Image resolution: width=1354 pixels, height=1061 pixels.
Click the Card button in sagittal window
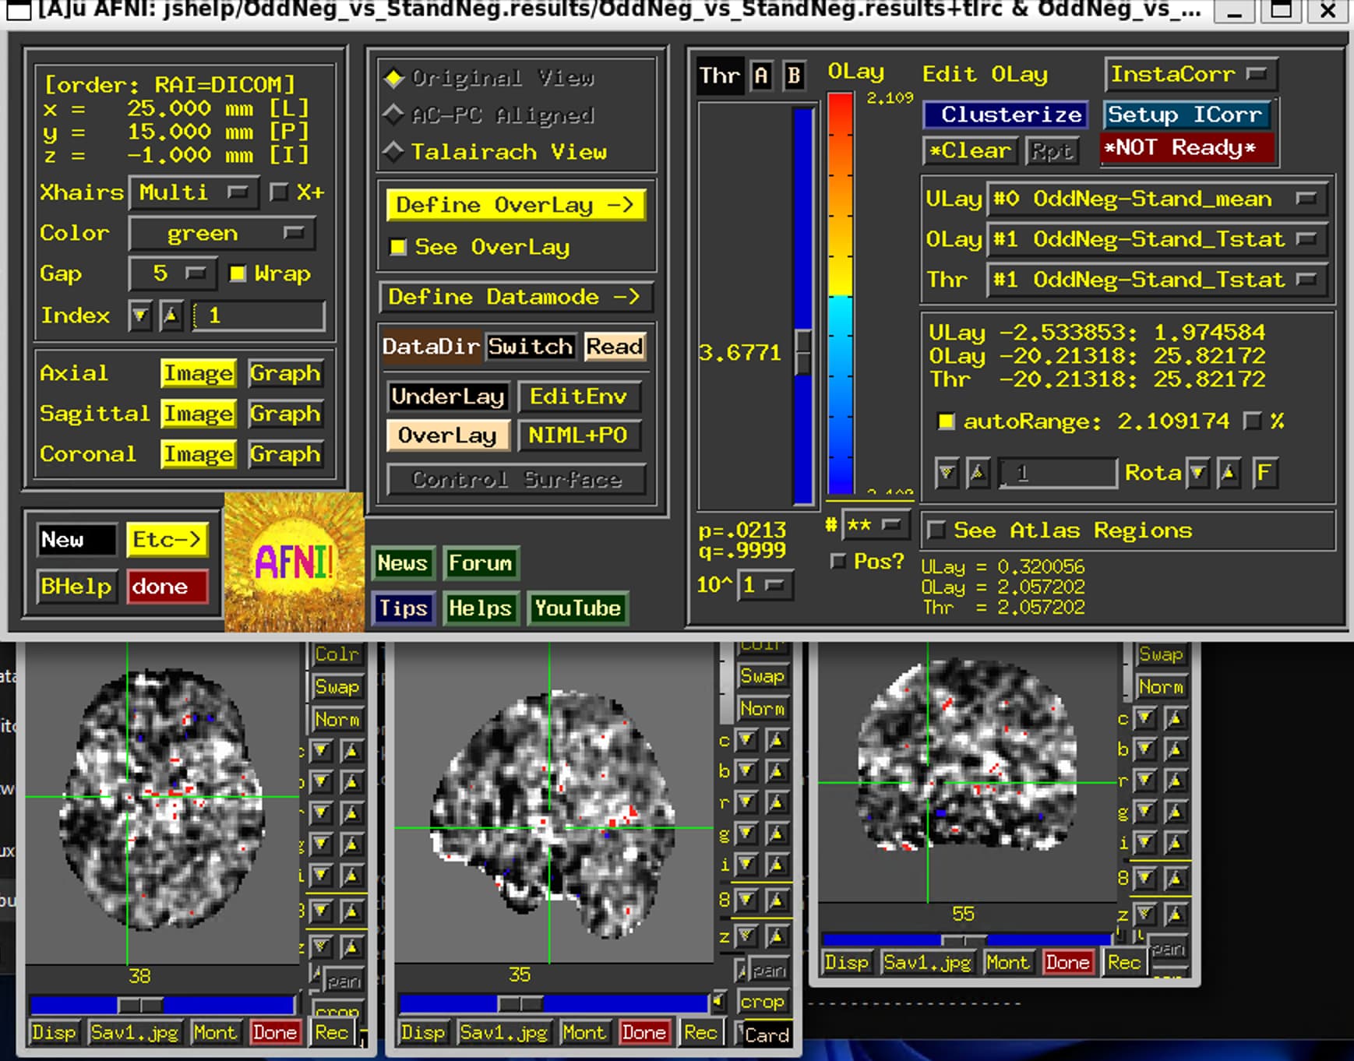click(766, 1035)
